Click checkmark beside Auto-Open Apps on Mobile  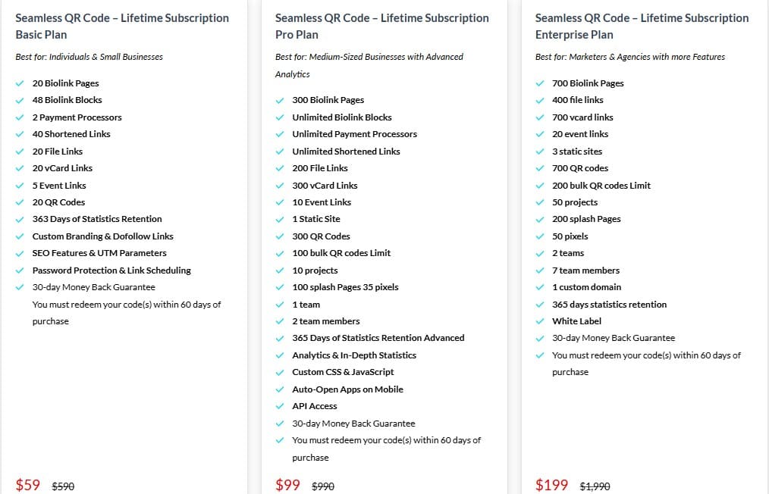tap(279, 389)
